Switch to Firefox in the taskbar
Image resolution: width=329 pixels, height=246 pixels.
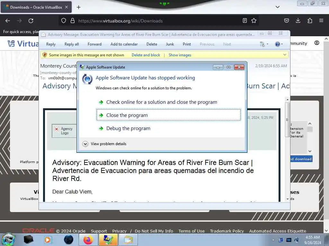pyautogui.click(x=88, y=240)
